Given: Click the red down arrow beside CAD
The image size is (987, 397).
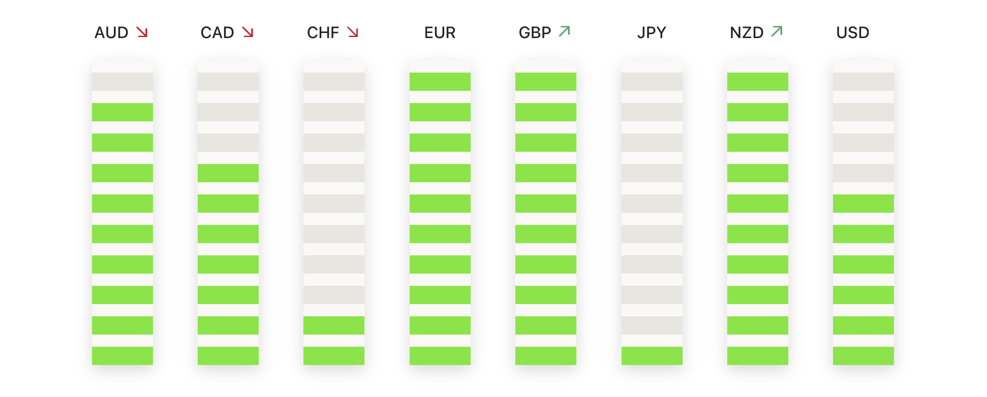Looking at the screenshot, I should coord(248,32).
